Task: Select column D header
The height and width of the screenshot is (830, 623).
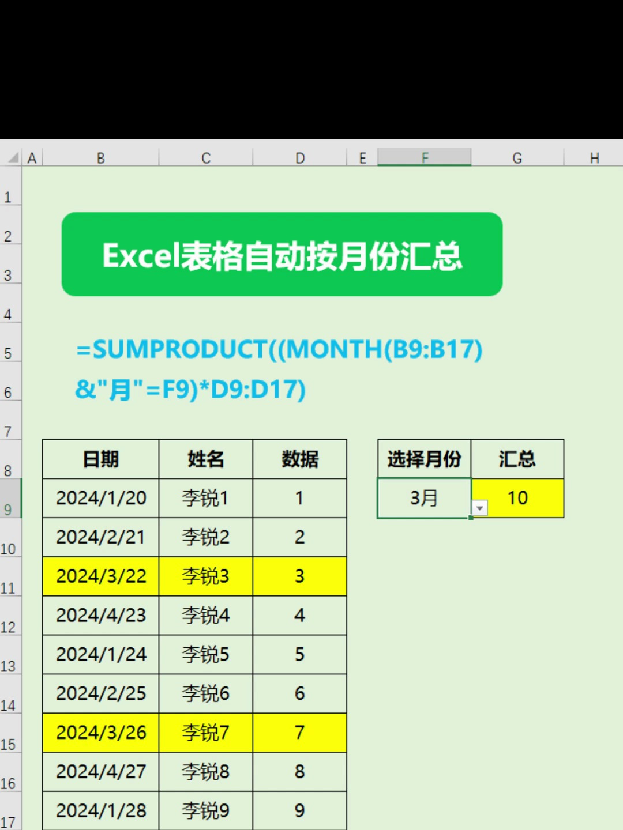Action: 300,157
